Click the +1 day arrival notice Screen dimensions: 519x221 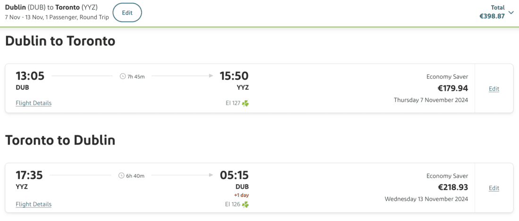[241, 195]
